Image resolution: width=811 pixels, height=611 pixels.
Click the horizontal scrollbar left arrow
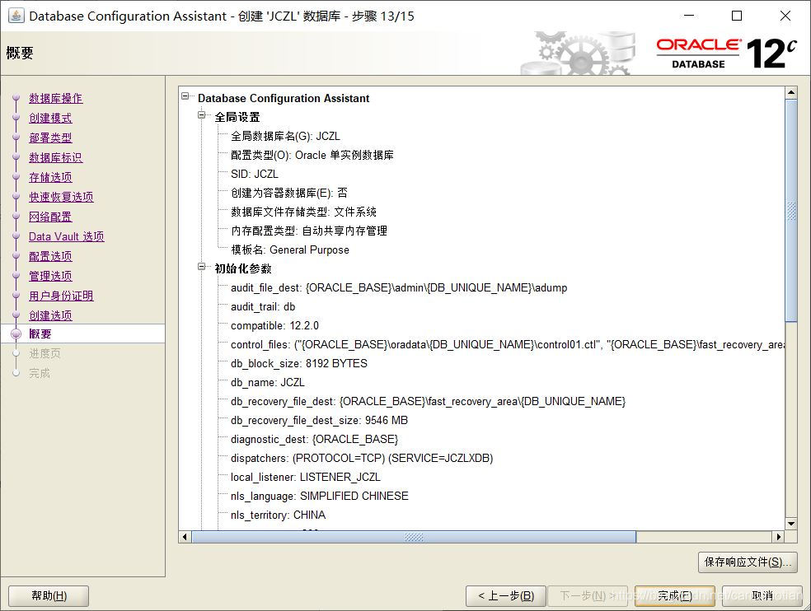(185, 537)
